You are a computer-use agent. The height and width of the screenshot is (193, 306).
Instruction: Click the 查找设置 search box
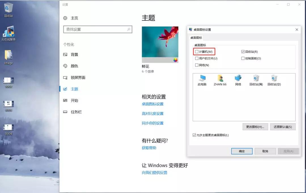click(98, 29)
